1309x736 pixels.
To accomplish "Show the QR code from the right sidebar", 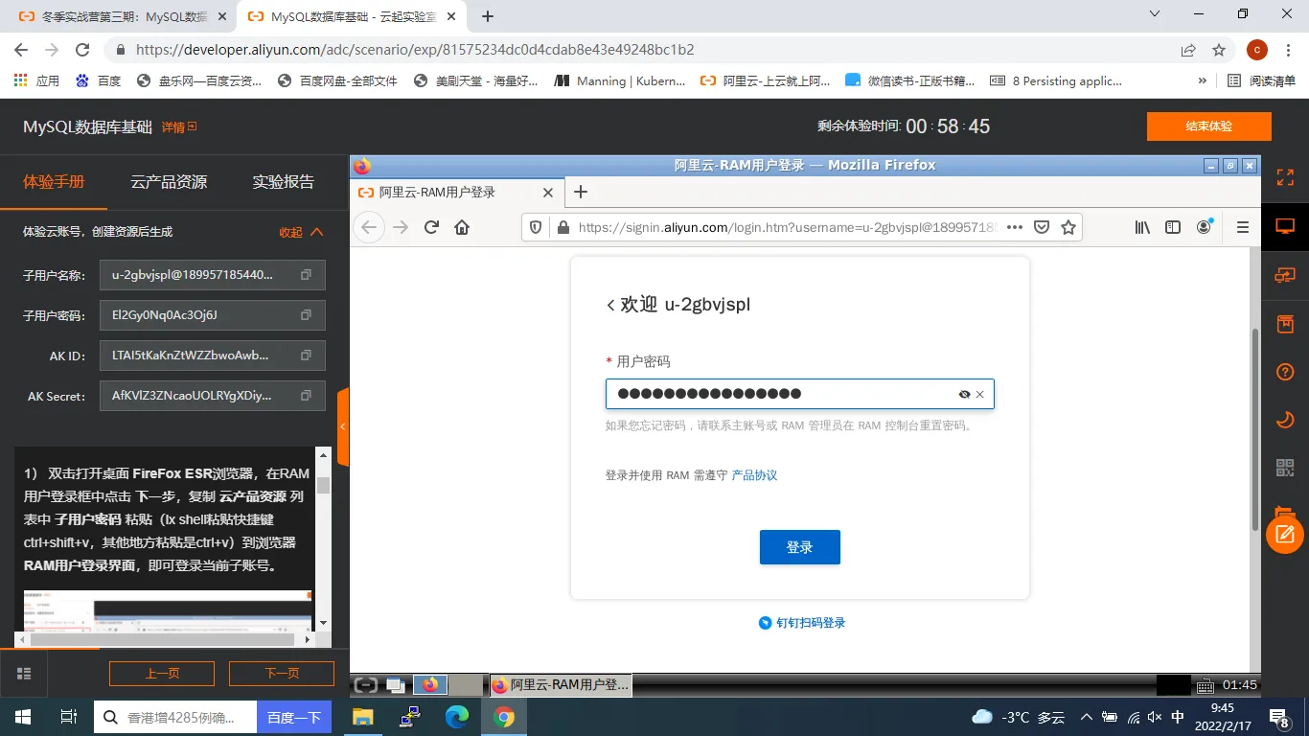I will [x=1285, y=468].
